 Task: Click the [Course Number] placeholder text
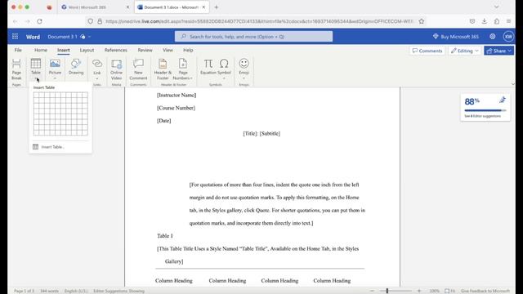point(176,108)
